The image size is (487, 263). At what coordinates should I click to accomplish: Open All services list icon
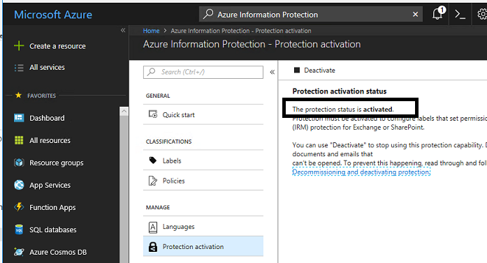(x=19, y=68)
